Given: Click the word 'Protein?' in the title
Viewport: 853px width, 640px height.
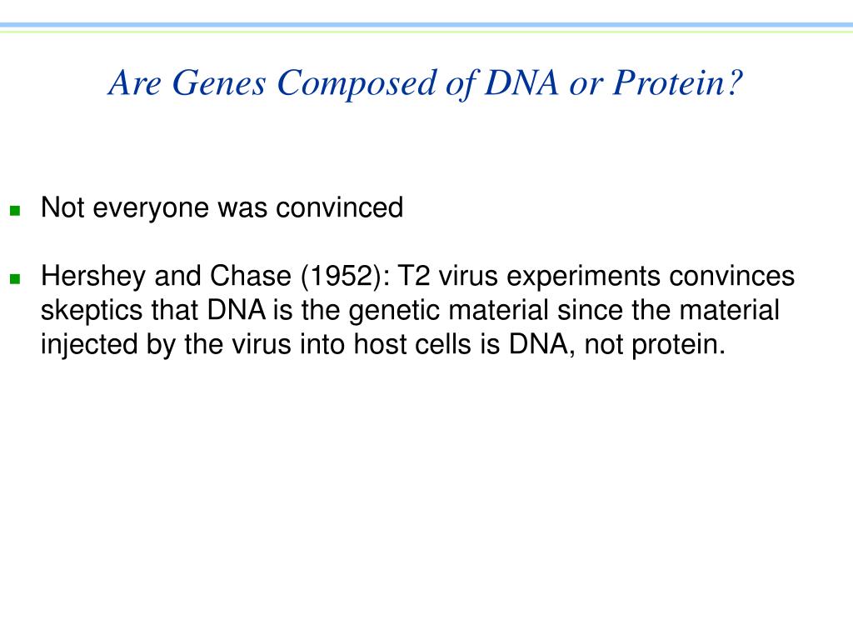Looking at the screenshot, I should (678, 83).
